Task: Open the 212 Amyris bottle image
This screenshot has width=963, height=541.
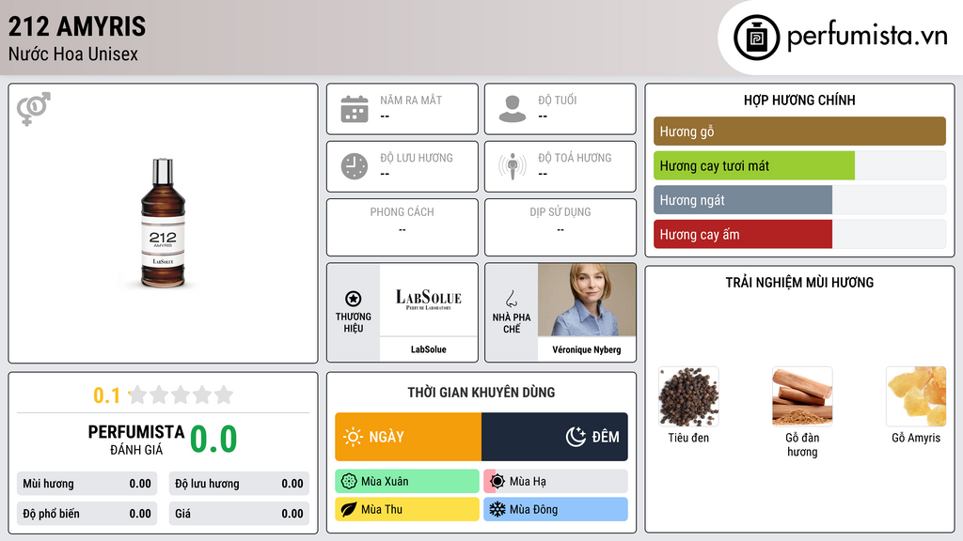Action: click(163, 224)
